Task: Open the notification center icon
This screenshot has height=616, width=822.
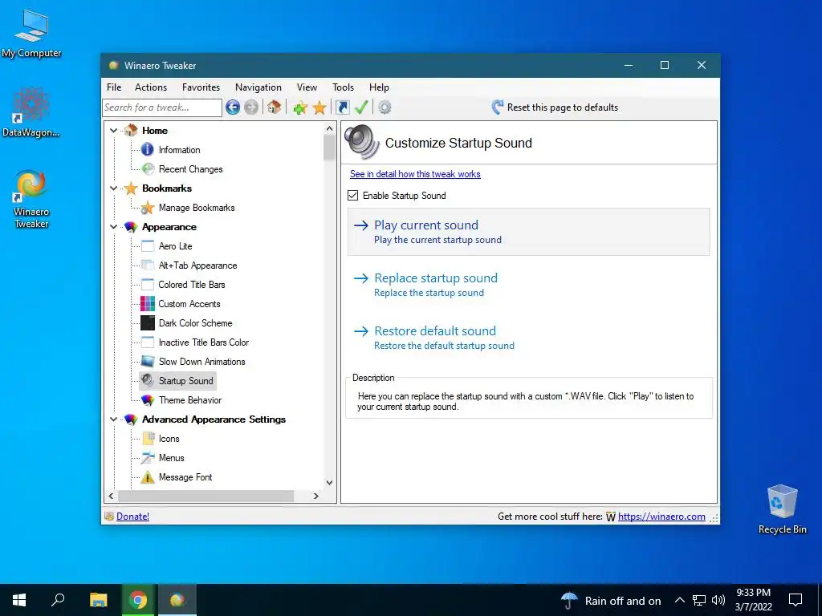Action: 796,600
